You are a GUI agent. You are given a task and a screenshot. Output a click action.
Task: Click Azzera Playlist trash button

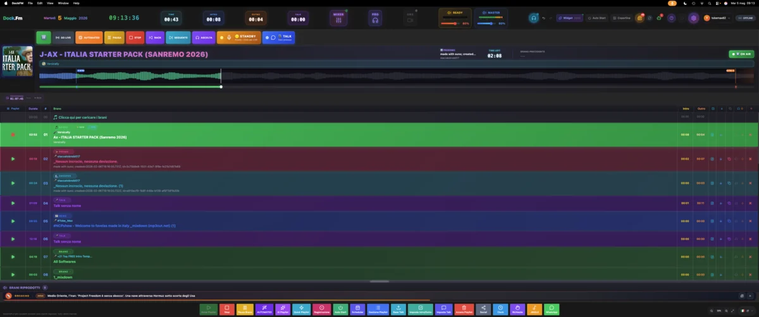pos(464,309)
